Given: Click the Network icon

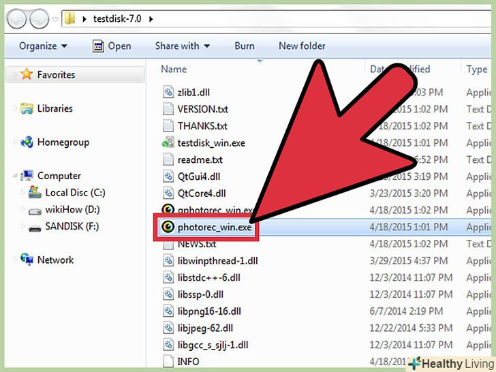Looking at the screenshot, I should pyautogui.click(x=27, y=260).
